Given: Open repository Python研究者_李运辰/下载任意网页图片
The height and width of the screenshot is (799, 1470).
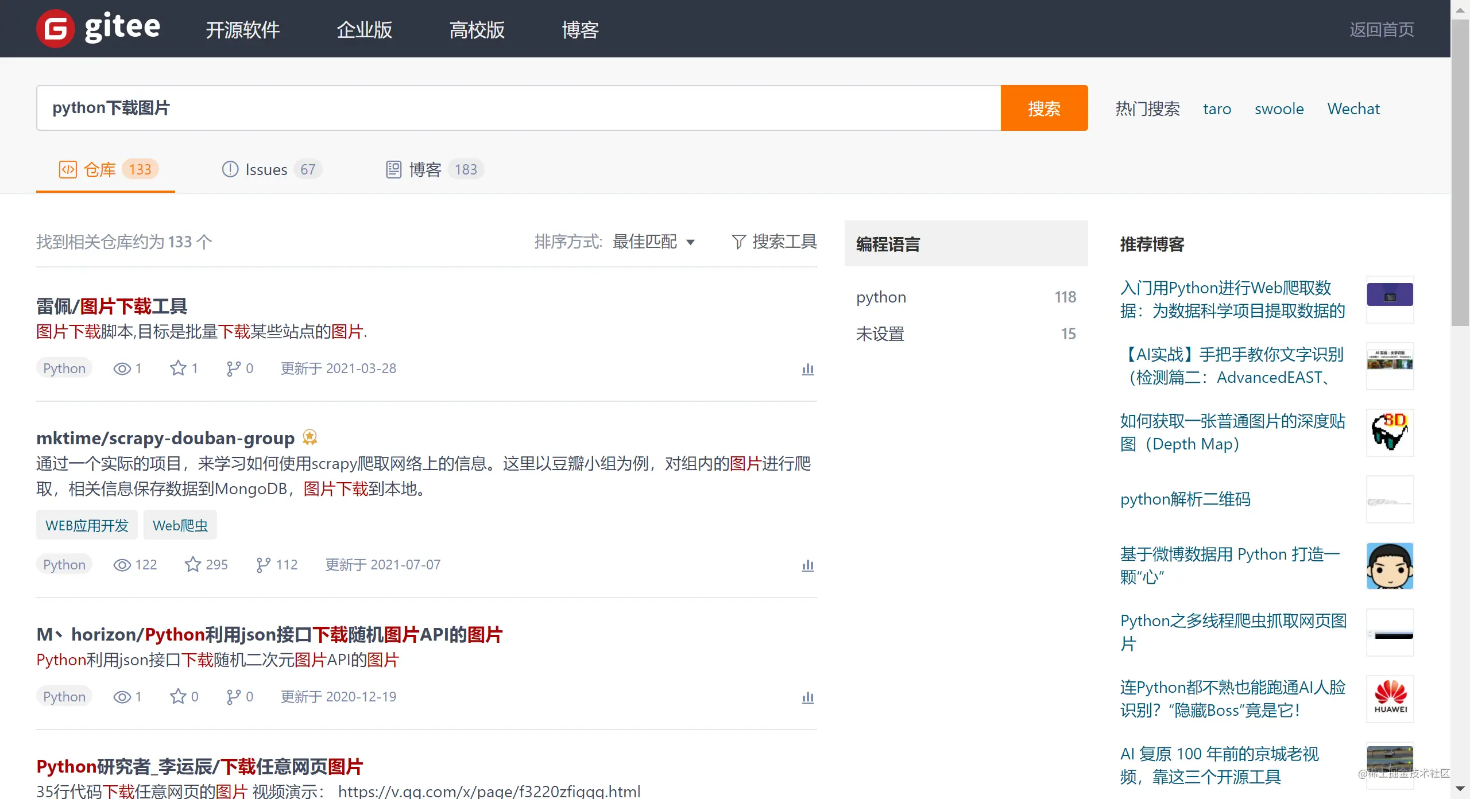Looking at the screenshot, I should pos(200,766).
